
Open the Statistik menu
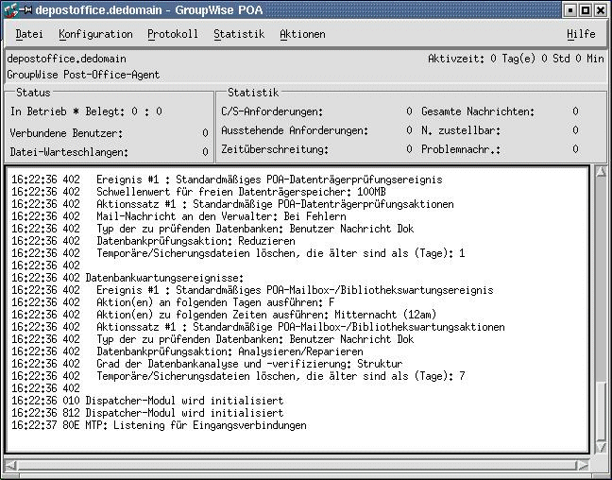[x=239, y=34]
